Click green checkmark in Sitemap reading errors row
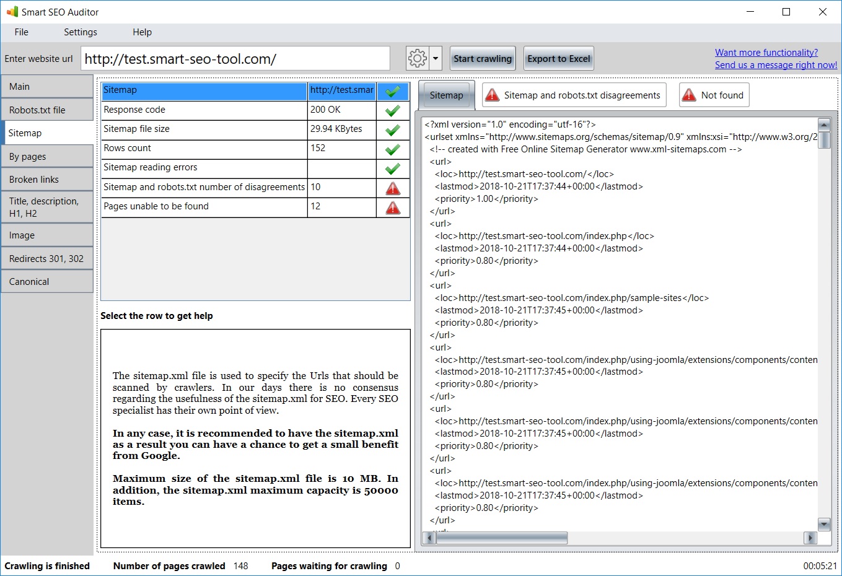 [x=393, y=168]
